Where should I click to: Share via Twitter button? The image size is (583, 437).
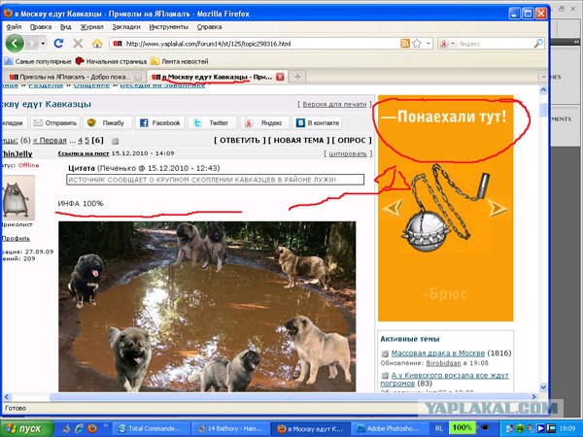point(212,122)
